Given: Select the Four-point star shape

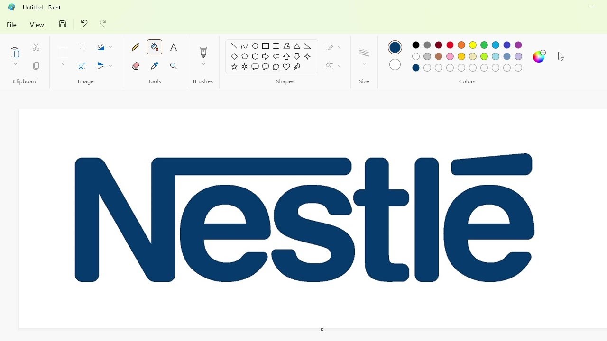Looking at the screenshot, I should point(307,56).
